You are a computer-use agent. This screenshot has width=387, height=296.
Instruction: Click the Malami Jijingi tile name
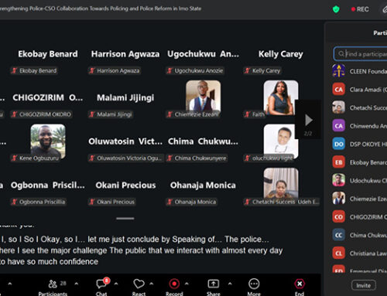(x=125, y=98)
